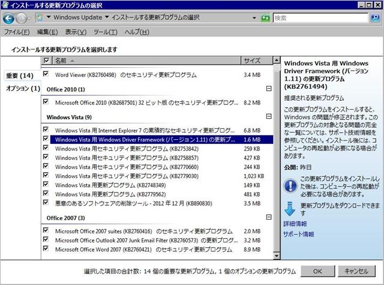Screen dimensions: 384x285
Task: Click the greyed-out forward arrow button
Action: 22,19
